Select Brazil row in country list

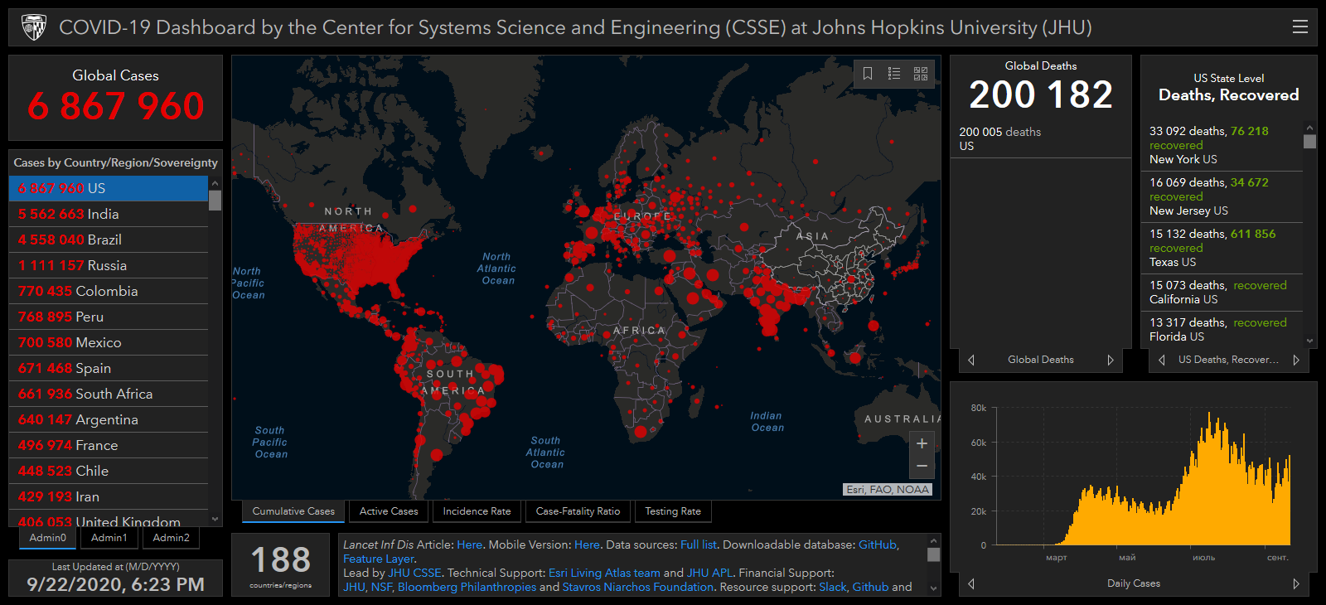(x=109, y=240)
